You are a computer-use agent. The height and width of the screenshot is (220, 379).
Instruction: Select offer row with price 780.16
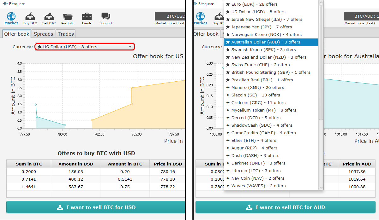[x=96, y=172]
